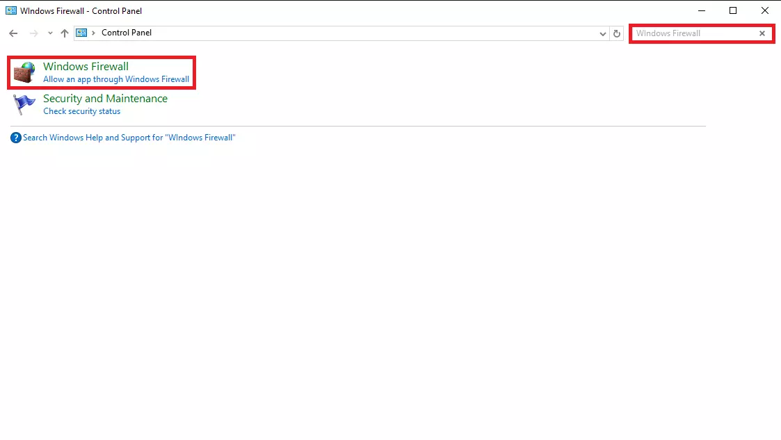
Task: Search Windows Help and Support link
Action: click(x=129, y=138)
